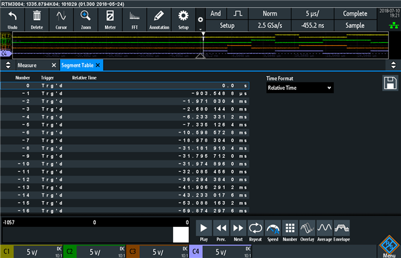The image size is (401, 258).
Task: Click the green network status icon
Action: (x=394, y=25)
